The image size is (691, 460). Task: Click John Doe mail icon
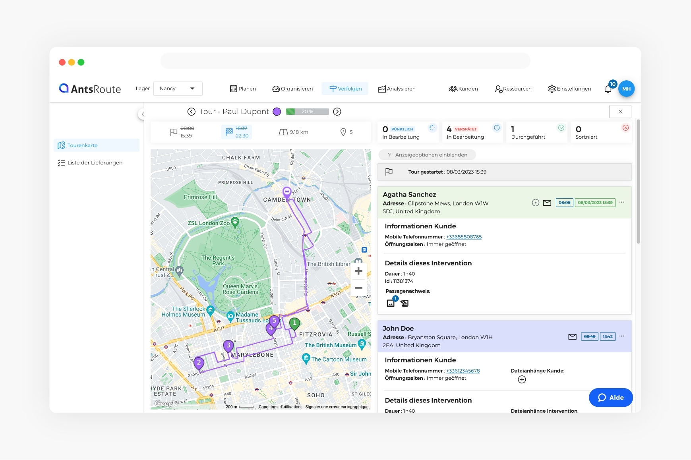click(x=572, y=336)
